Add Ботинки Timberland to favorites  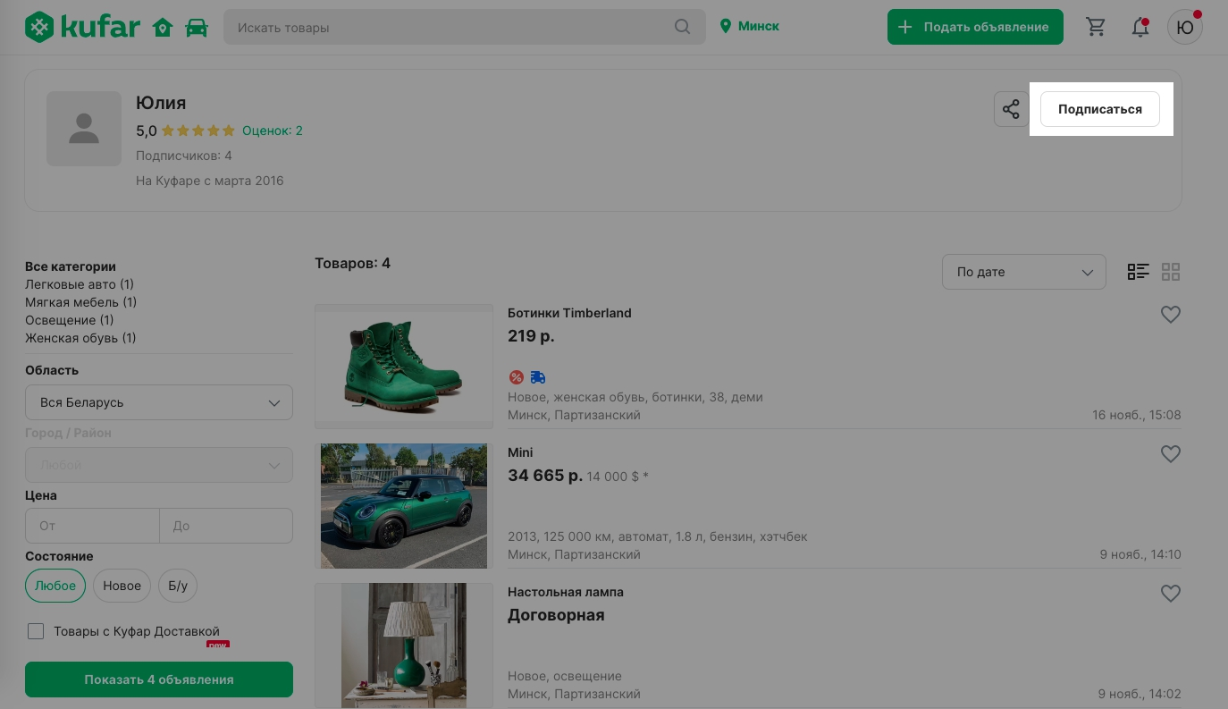1171,315
